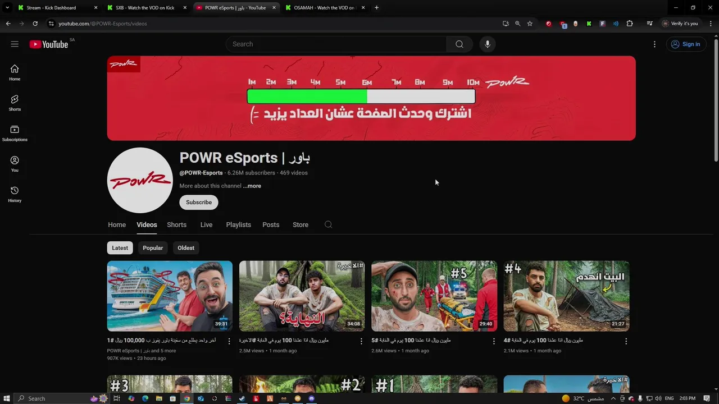
Task: Open Home in the left sidebar
Action: pos(15,72)
